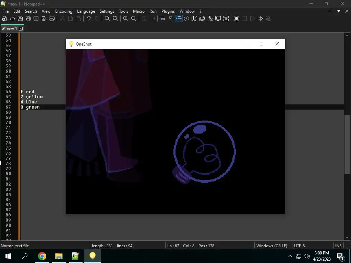Toggle Show All Characters pilcrow icon
351x263 pixels.
[171, 18]
